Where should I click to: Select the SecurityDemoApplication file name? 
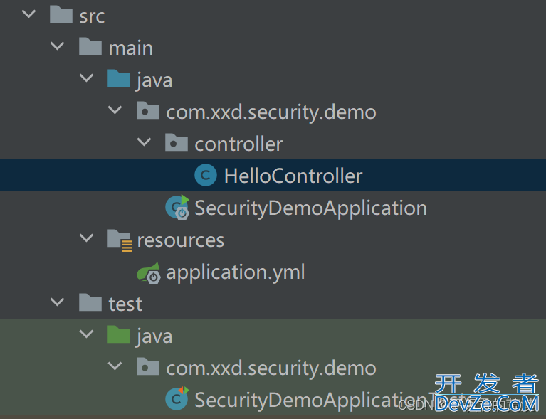point(311,208)
